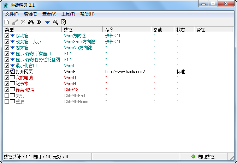Click the delete X icon in toolbar

pos(23,22)
